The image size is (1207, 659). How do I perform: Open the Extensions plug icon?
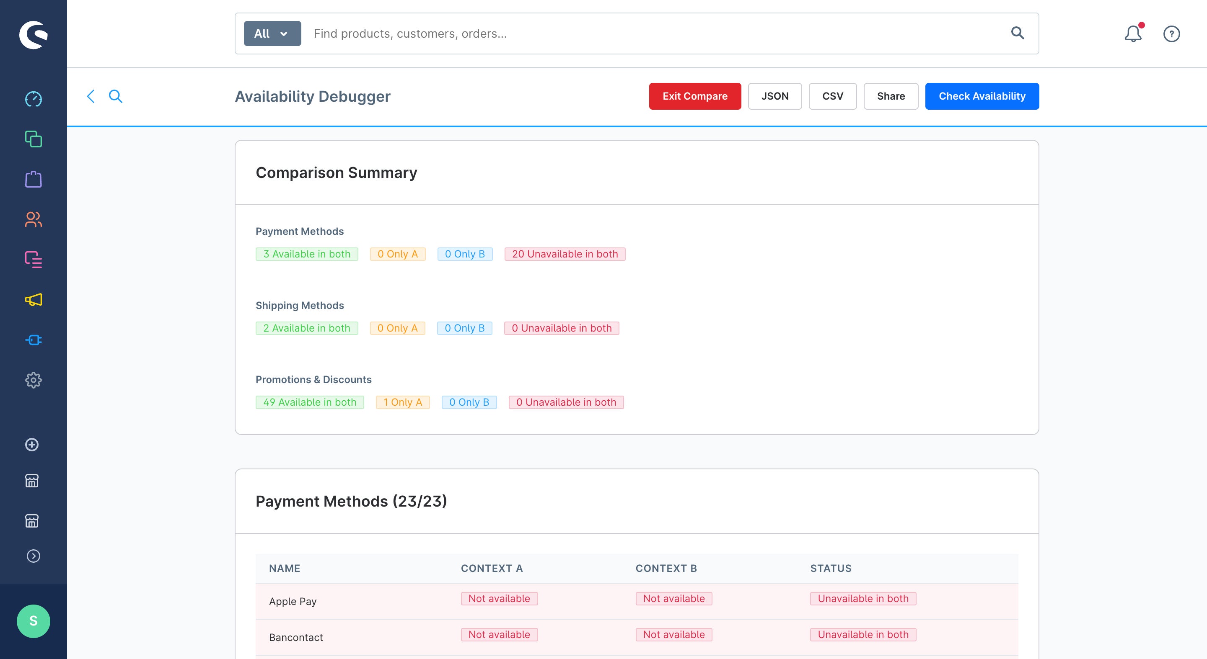[33, 340]
